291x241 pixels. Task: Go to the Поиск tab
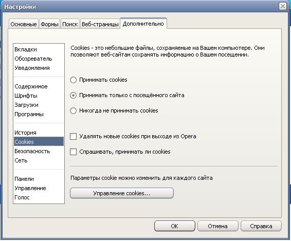(70, 24)
